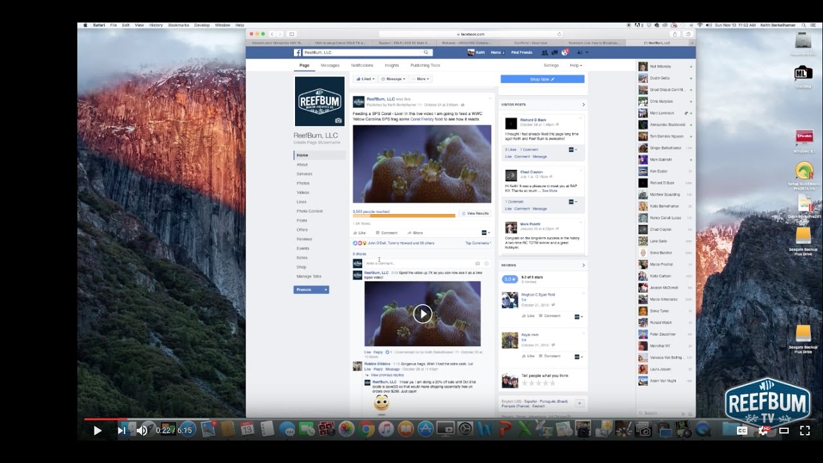Click the Safari share icon
The width and height of the screenshot is (823, 463).
(674, 34)
